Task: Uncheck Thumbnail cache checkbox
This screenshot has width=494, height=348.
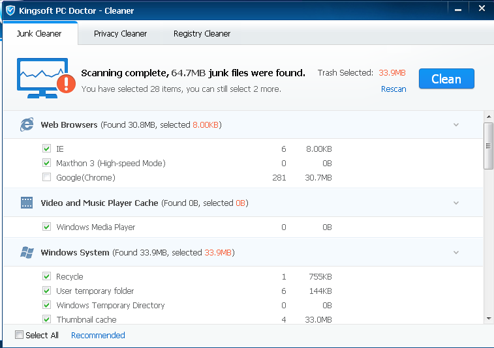Action: pos(46,319)
